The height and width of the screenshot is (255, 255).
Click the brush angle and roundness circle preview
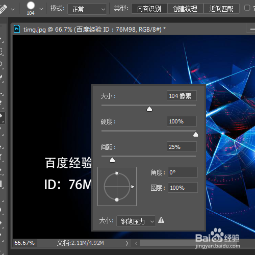click(x=117, y=187)
